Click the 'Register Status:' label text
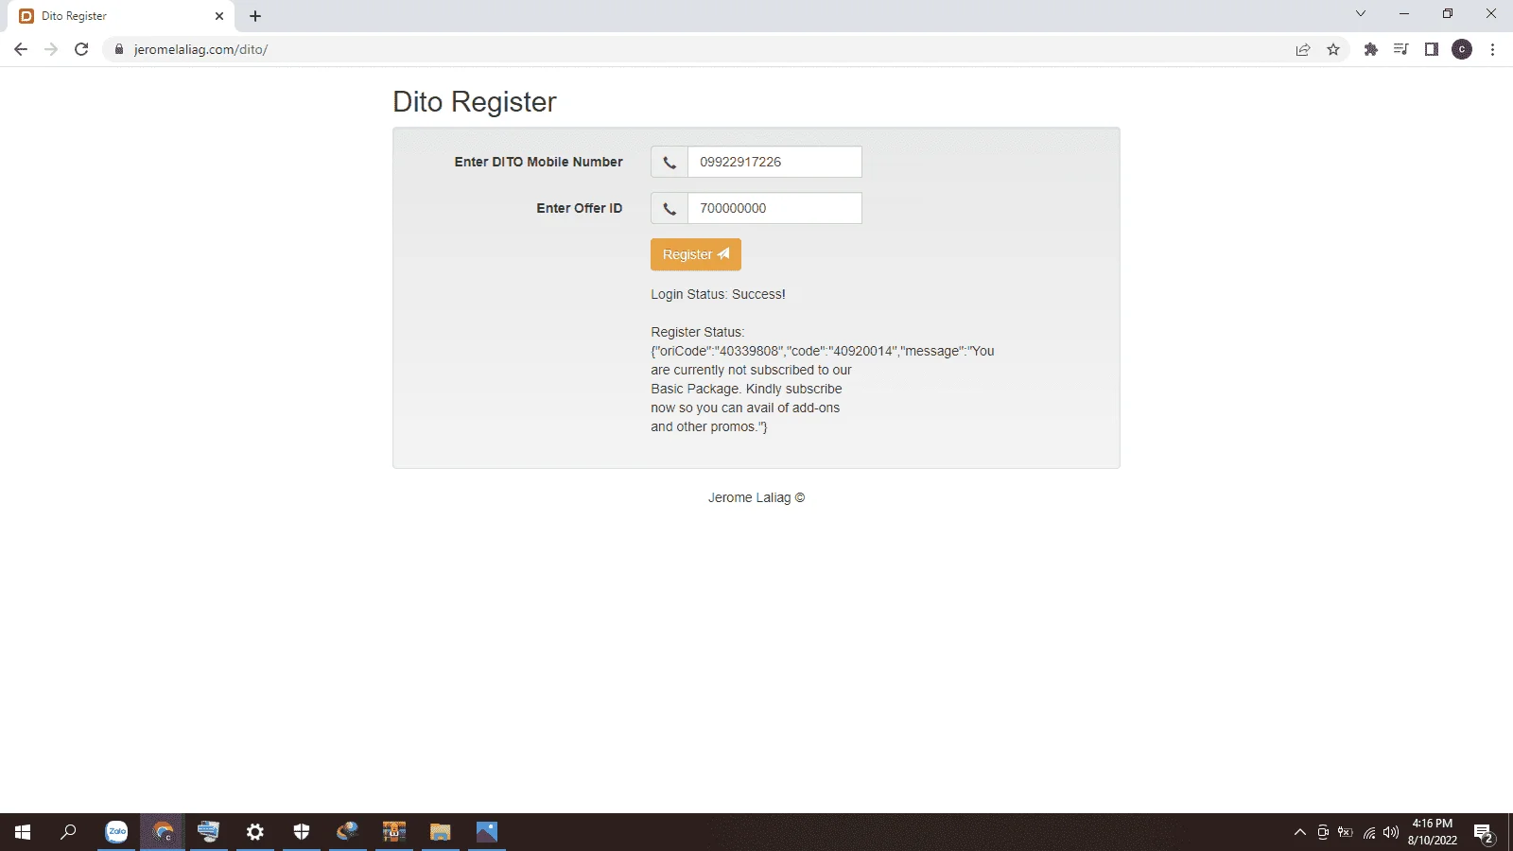 point(698,332)
